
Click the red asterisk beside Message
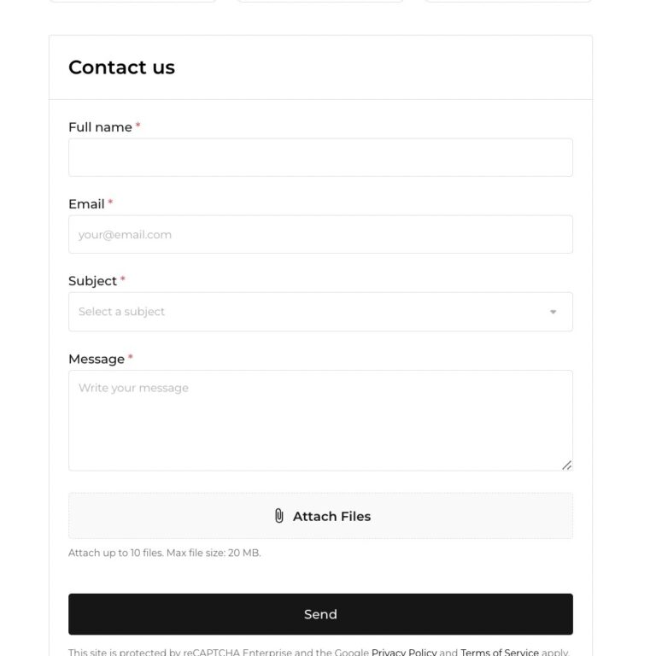[131, 358]
